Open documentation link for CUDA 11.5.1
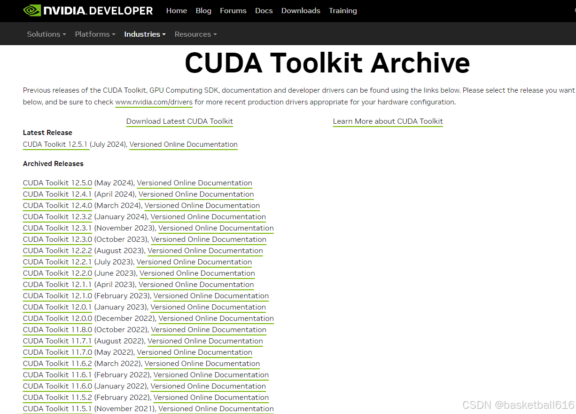 [216, 409]
